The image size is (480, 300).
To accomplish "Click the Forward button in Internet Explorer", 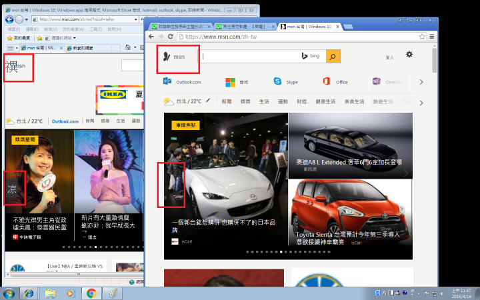I will (x=19, y=19).
